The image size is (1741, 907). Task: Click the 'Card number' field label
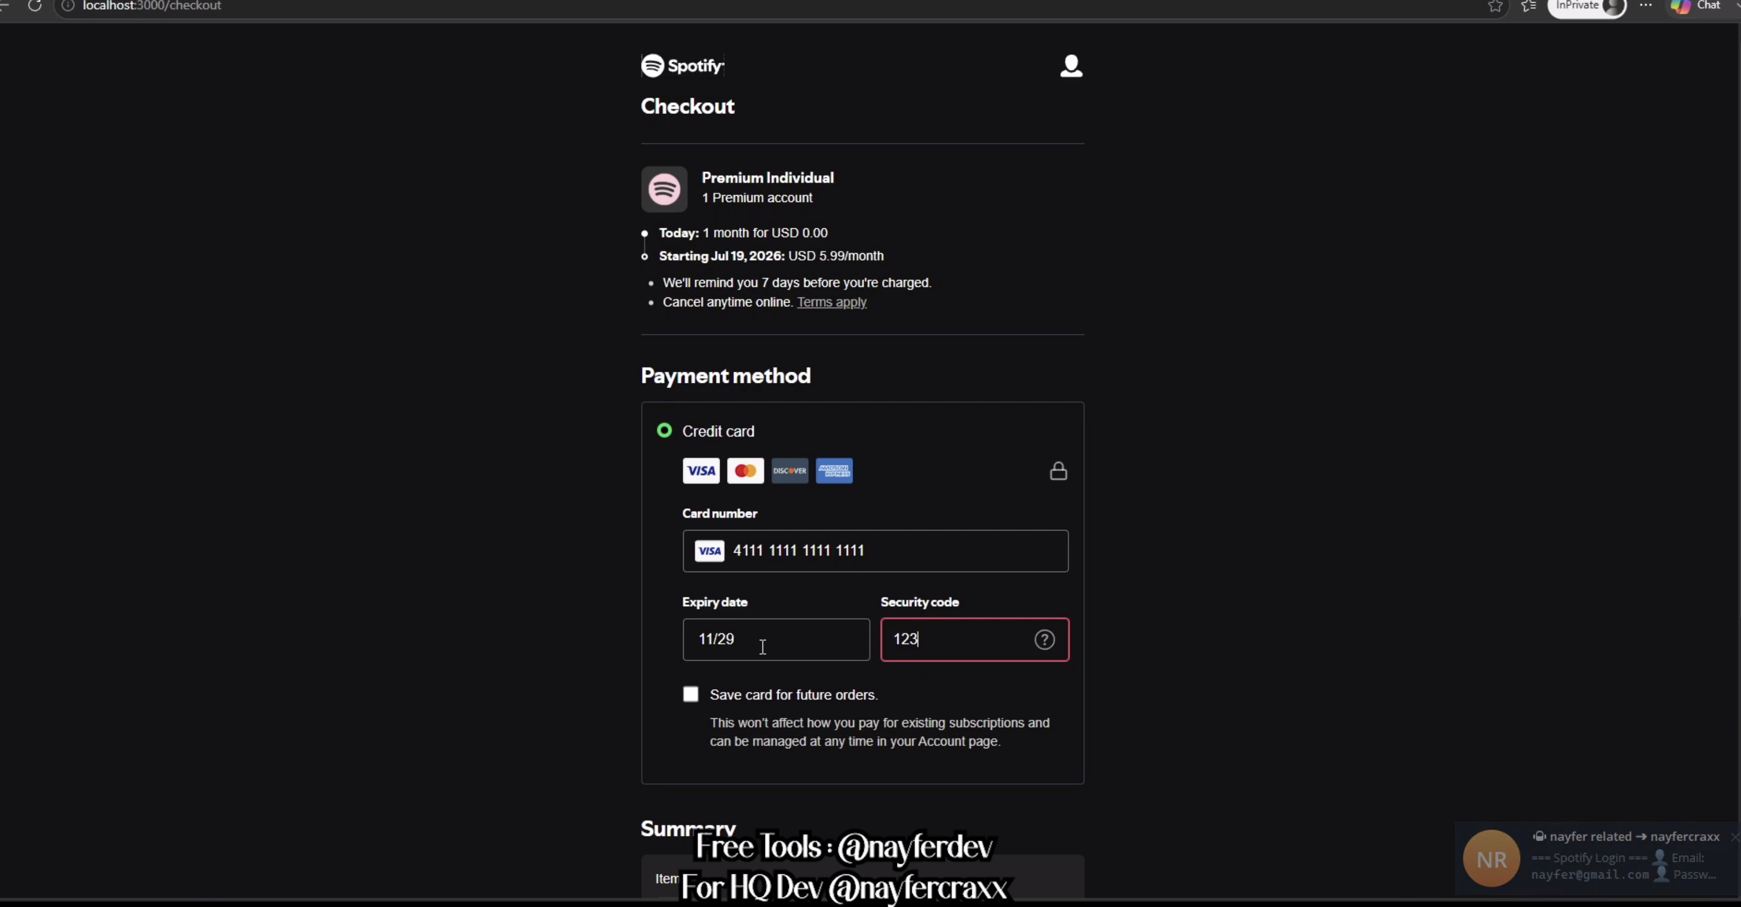pyautogui.click(x=720, y=513)
